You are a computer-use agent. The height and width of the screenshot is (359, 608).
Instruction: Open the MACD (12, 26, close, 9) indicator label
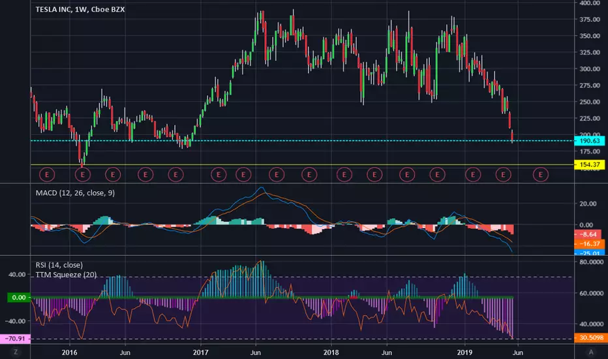(75, 193)
